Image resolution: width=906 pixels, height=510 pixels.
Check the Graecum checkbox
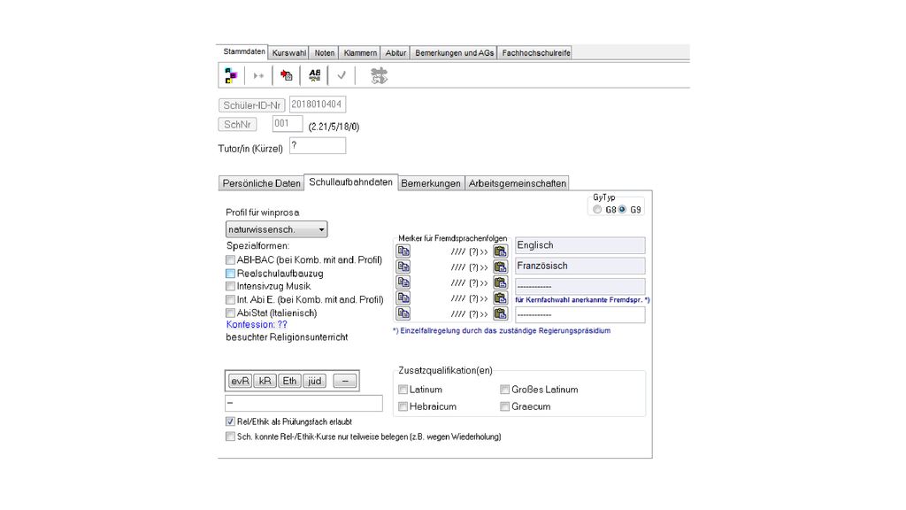(x=504, y=406)
